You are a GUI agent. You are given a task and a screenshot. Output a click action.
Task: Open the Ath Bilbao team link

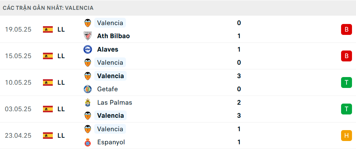click(114, 36)
